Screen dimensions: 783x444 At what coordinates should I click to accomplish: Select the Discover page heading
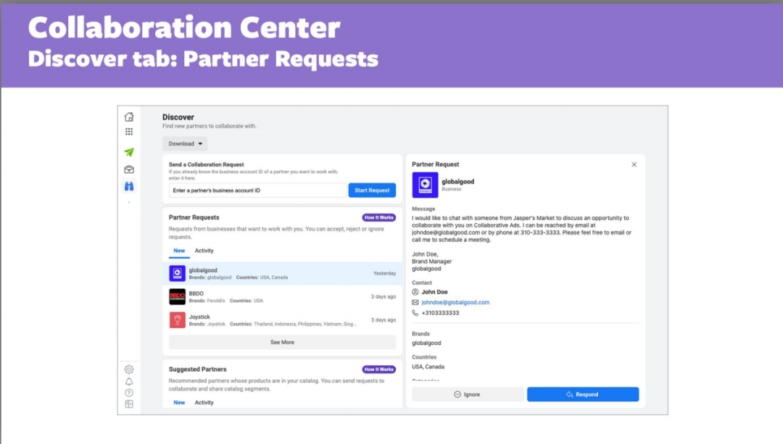[178, 117]
